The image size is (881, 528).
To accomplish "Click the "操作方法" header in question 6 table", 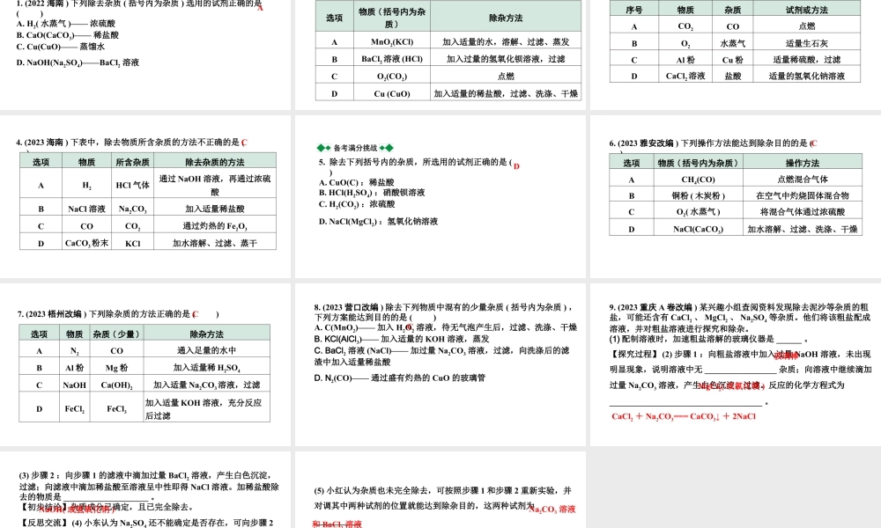I will pos(802,161).
